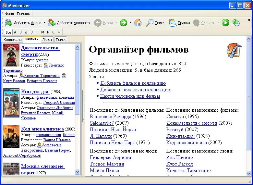Click the Добавить человека toolbar button

click(x=69, y=23)
